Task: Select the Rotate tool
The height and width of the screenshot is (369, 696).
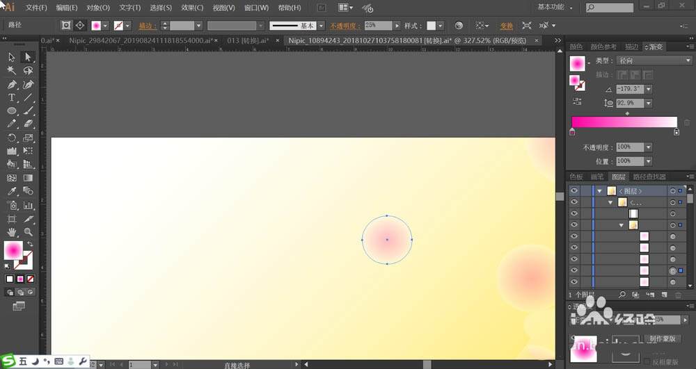Action: 12,138
